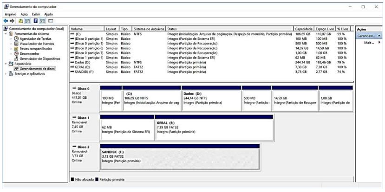Viewport: 385px width, 192px height.
Task: Click the Mais... actions link
Action: click(x=369, y=42)
